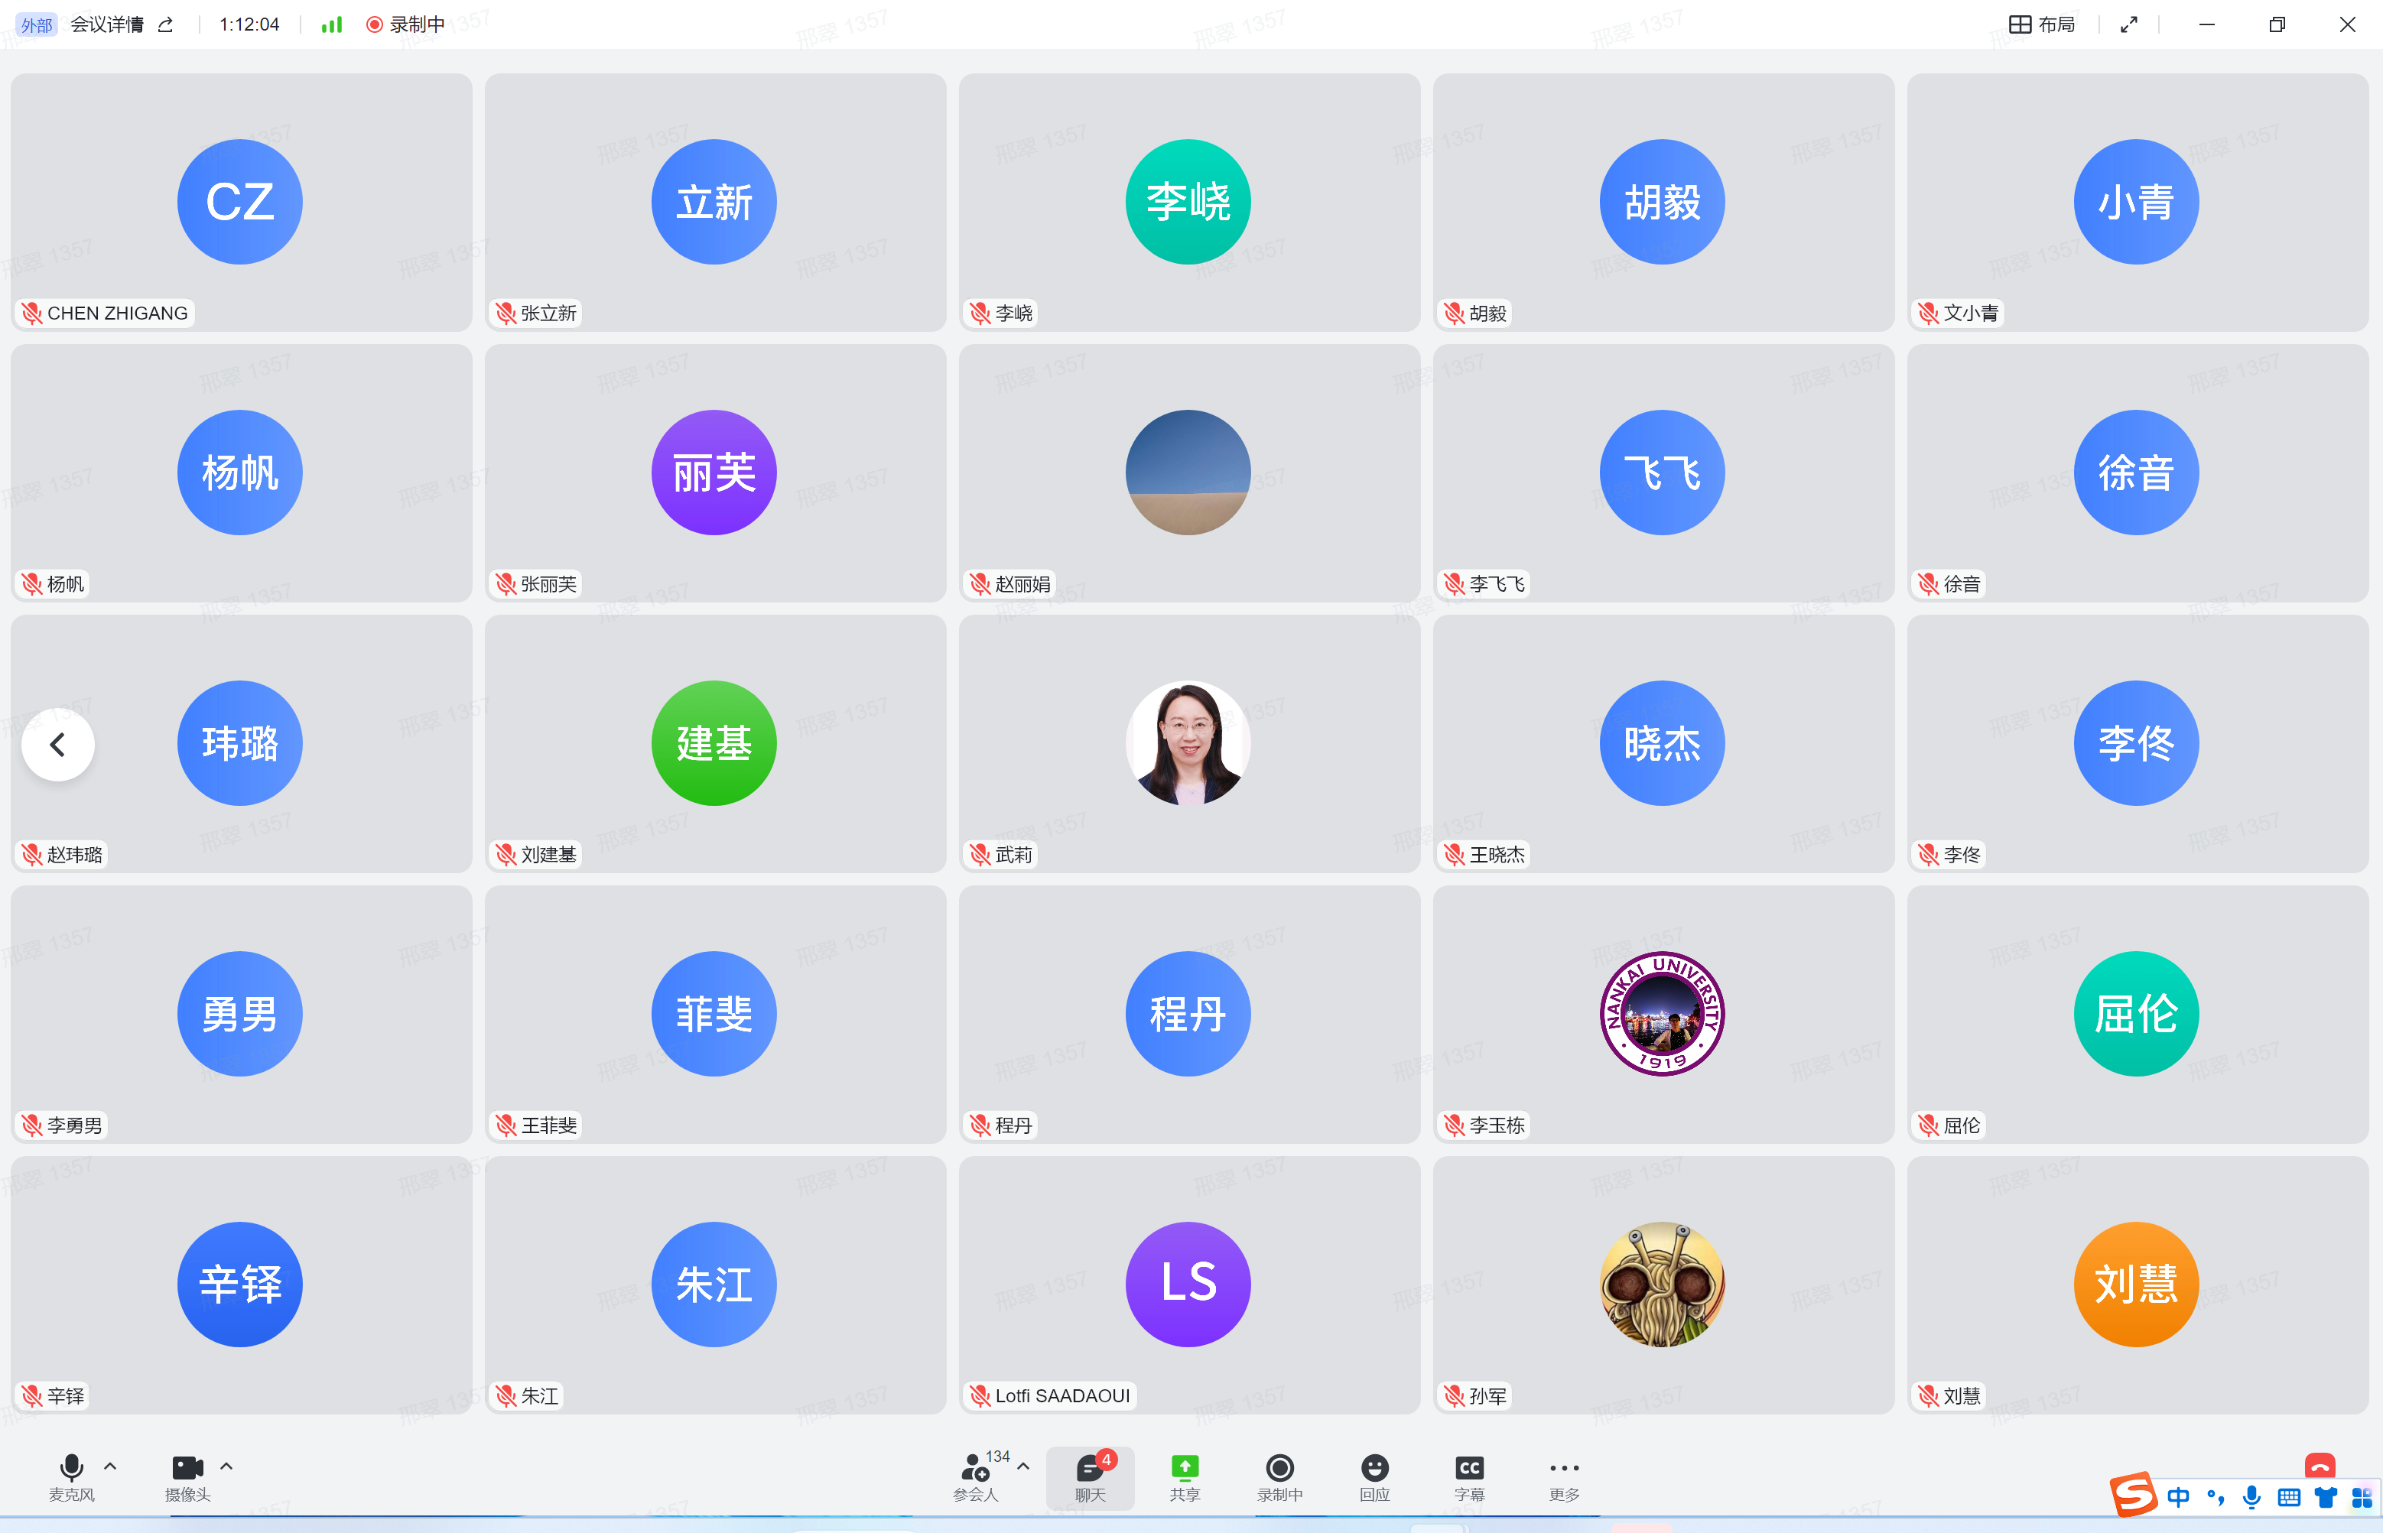The height and width of the screenshot is (1533, 2383).
Task: Enter fullscreen with the expand arrows icon
Action: 2128,25
